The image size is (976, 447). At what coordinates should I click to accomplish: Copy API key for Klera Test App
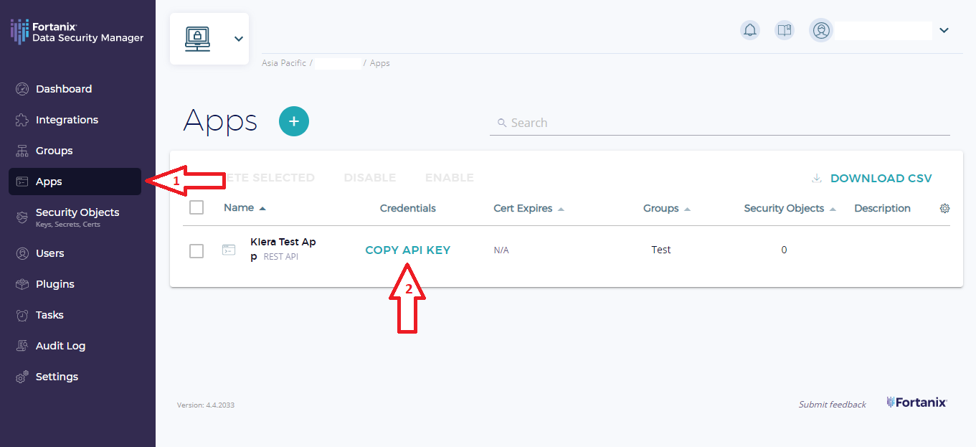coord(408,250)
